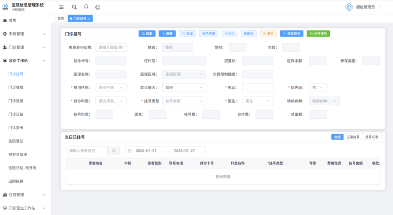Viewport: 393px width, 215px height.
Task: Click the calendar icon in date range
Action: pos(130,150)
